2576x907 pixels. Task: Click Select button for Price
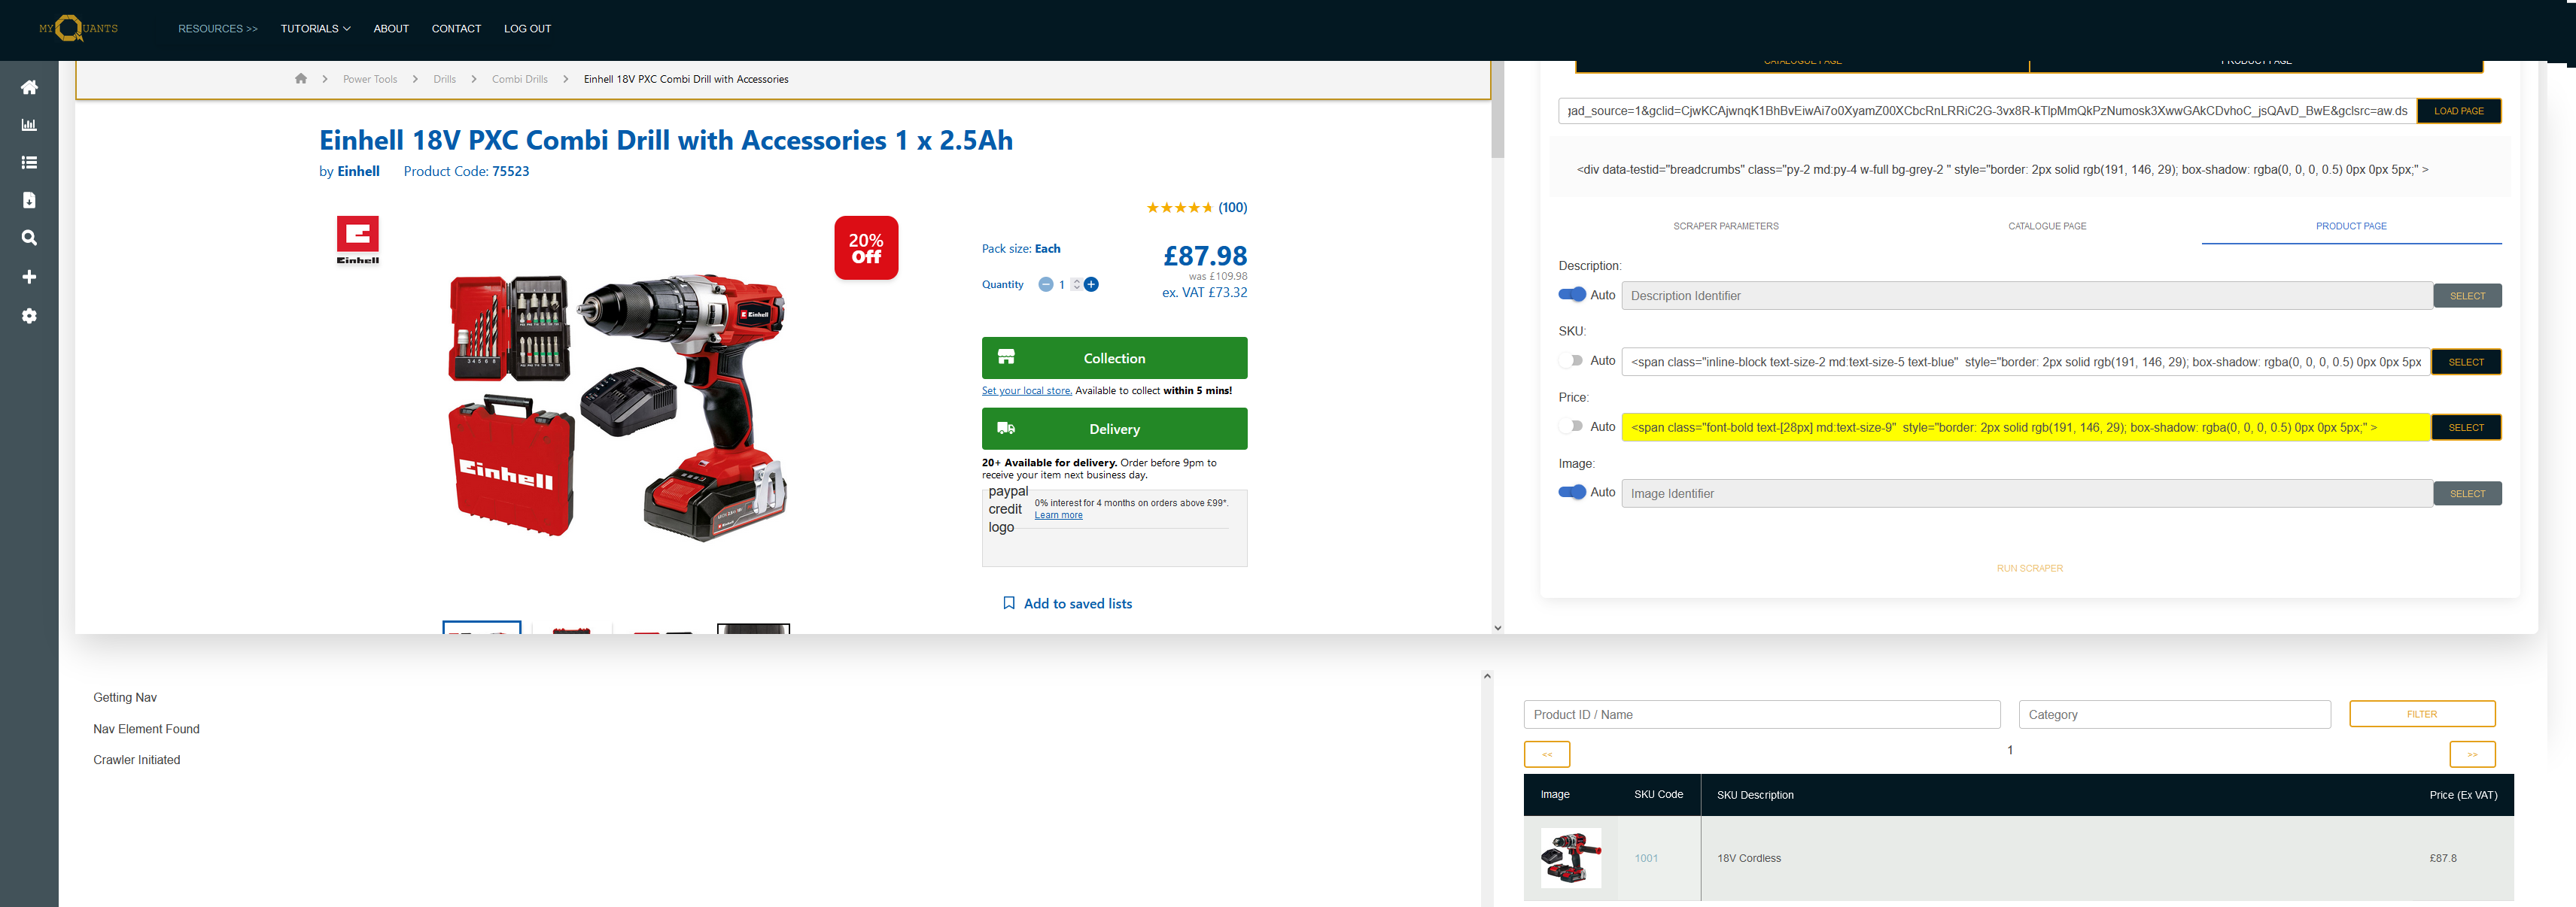point(2466,427)
